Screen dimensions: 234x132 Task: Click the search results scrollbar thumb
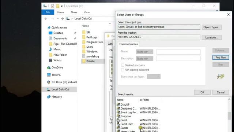click(x=229, y=116)
